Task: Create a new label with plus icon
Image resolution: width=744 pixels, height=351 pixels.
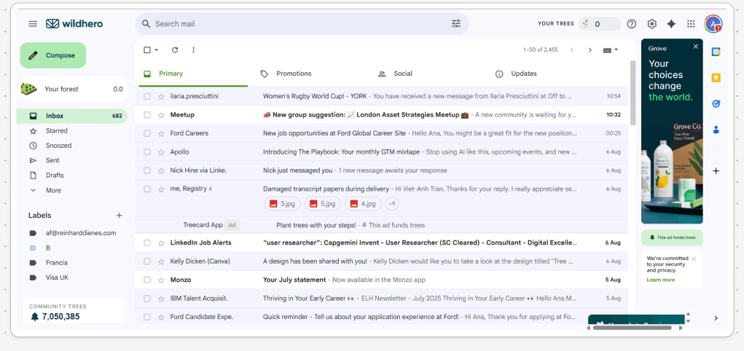Action: click(x=119, y=216)
